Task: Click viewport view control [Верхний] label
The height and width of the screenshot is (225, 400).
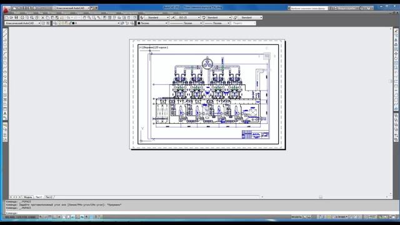Action: (x=148, y=47)
